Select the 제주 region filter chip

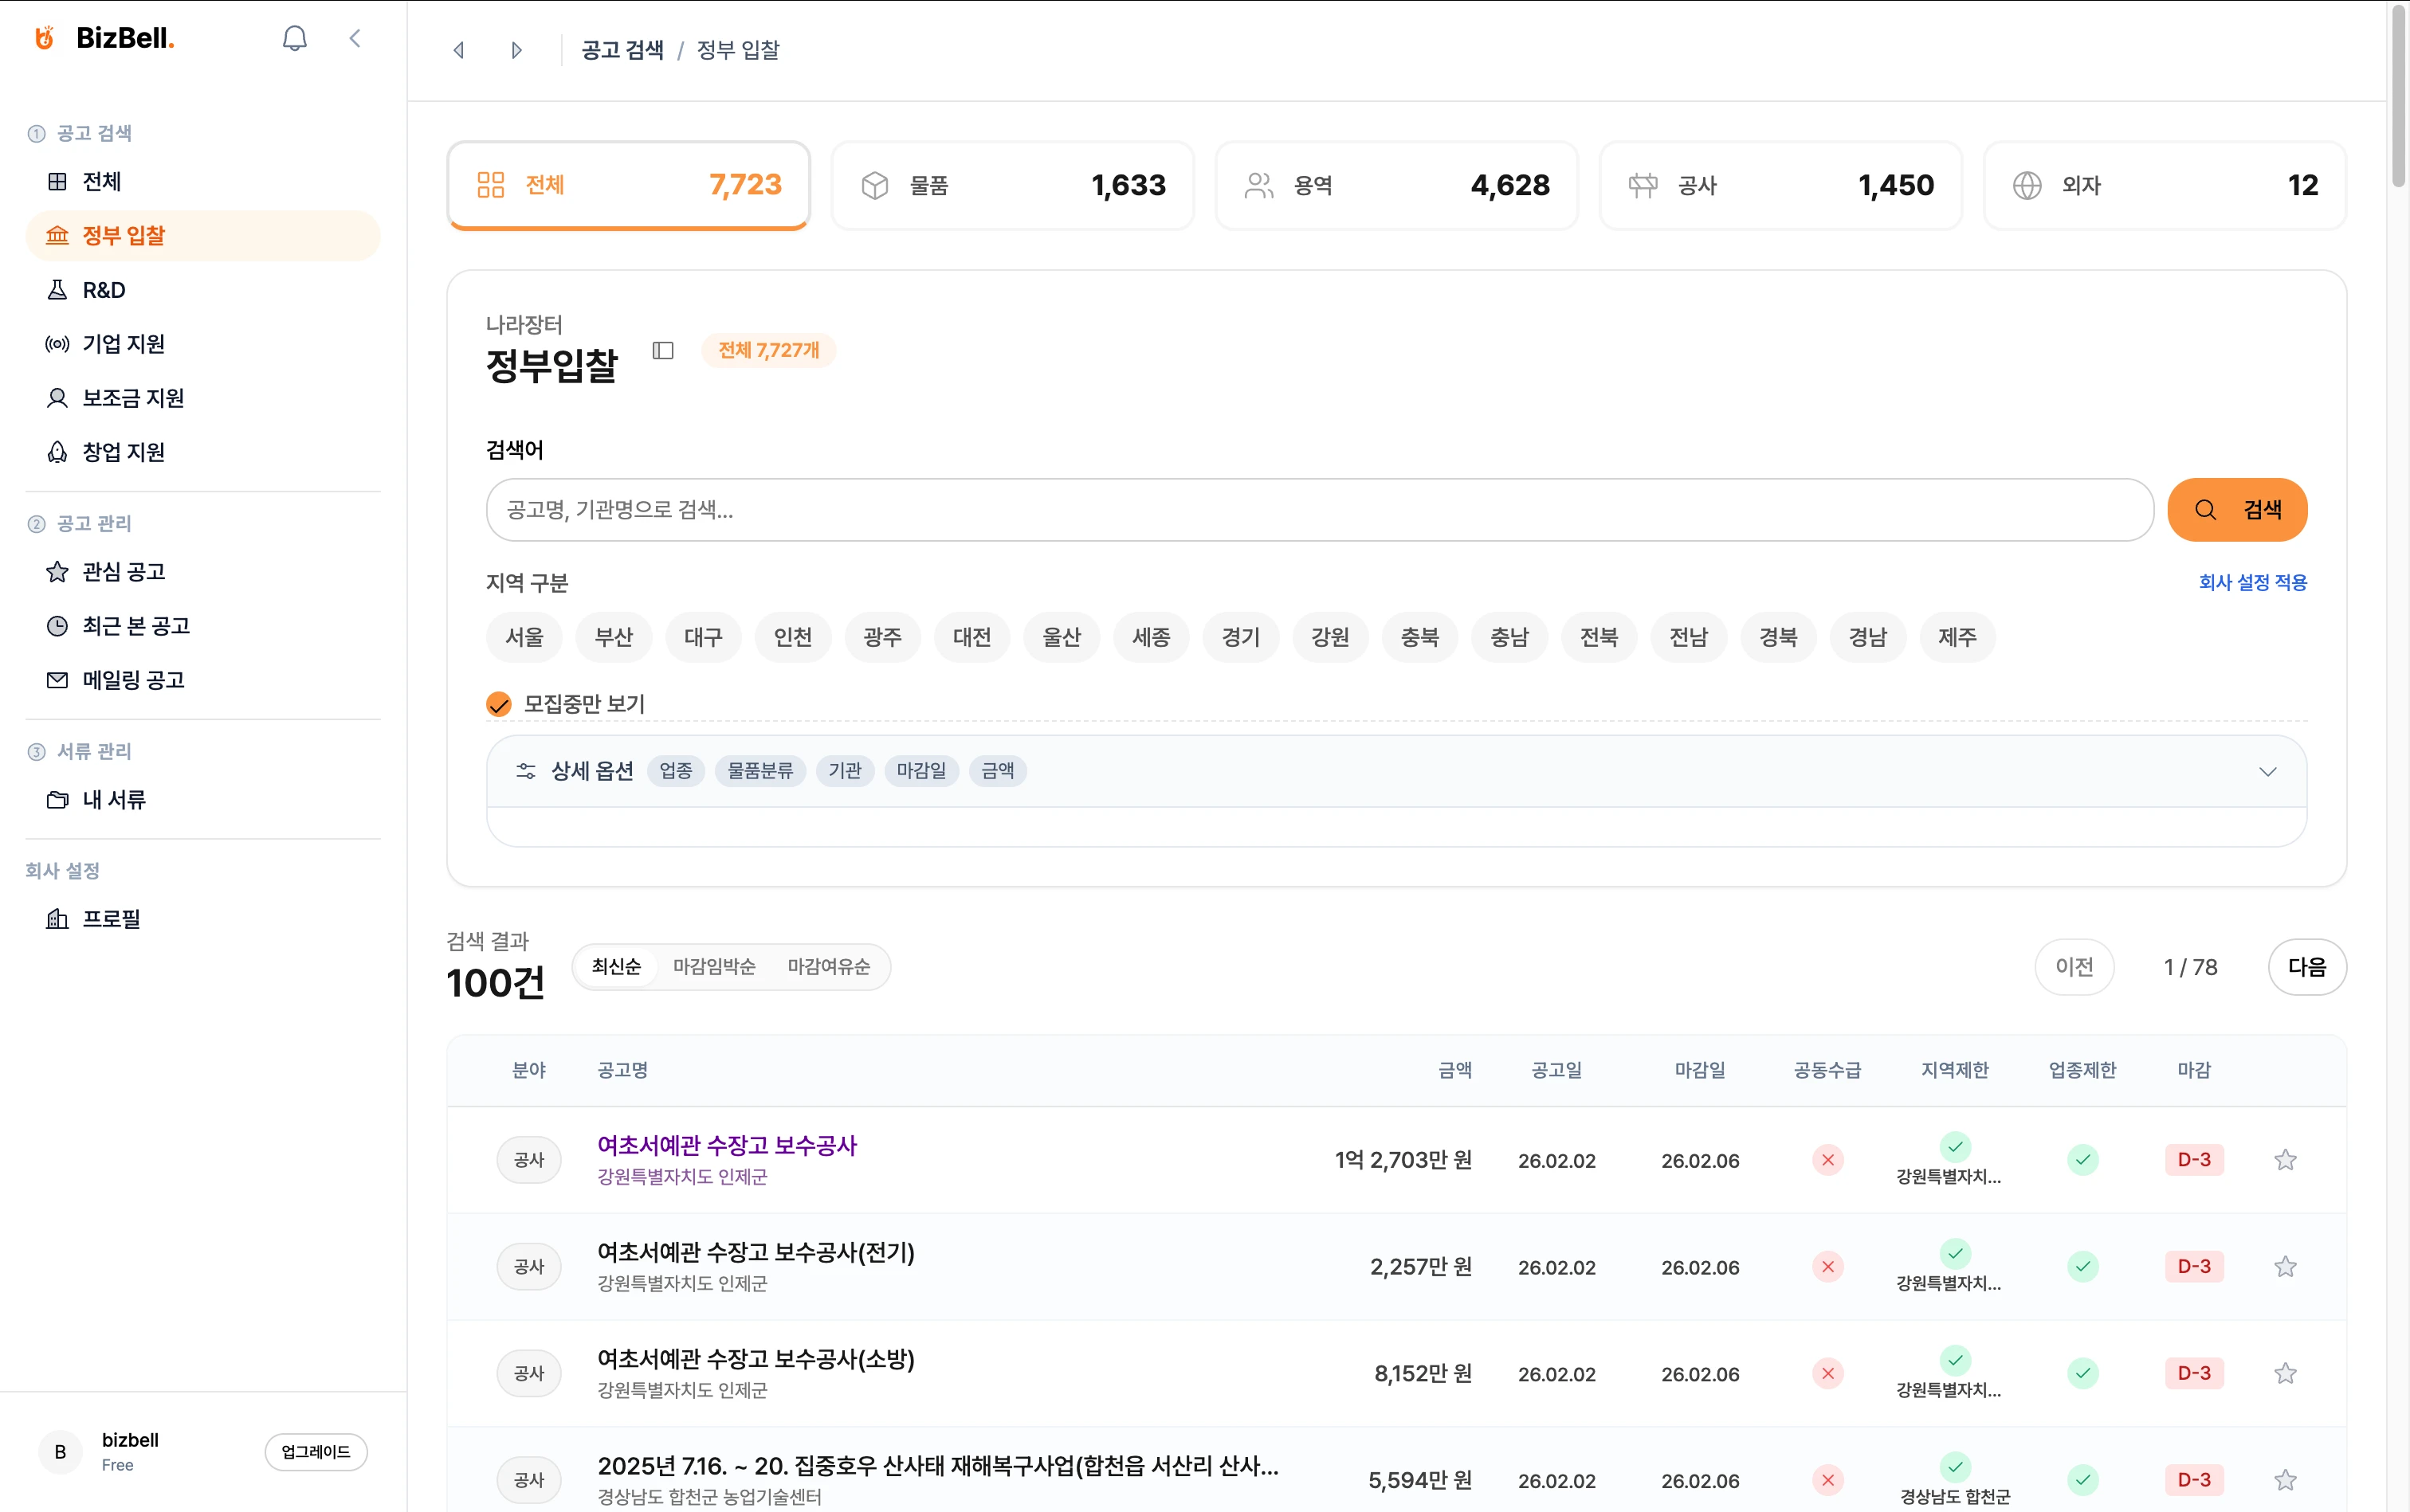click(x=1957, y=637)
